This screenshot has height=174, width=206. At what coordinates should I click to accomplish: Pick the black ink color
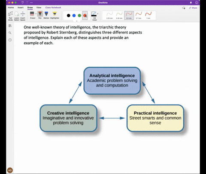69,16
